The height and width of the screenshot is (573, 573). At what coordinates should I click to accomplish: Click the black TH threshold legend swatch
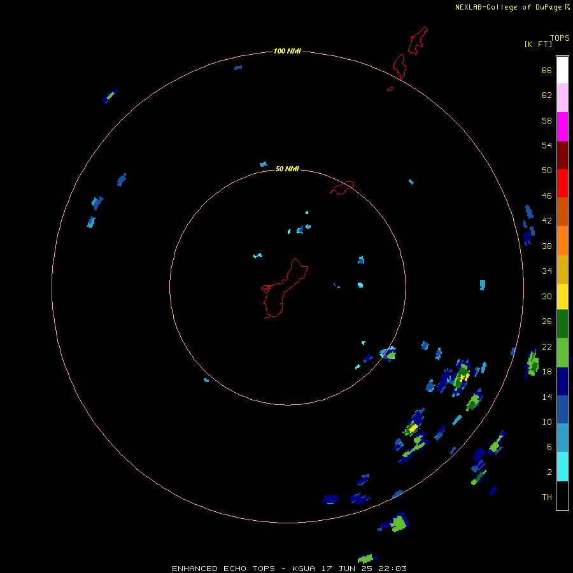pos(562,495)
